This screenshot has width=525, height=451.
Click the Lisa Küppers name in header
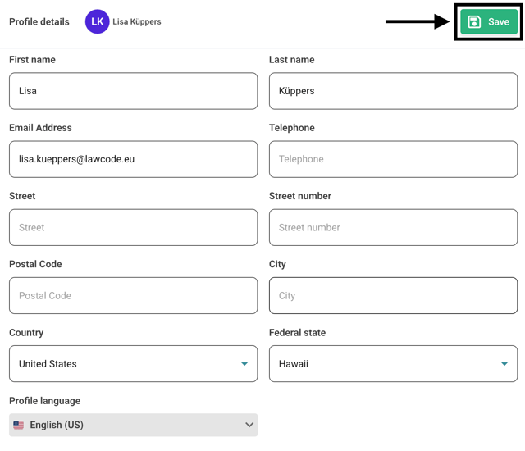(137, 22)
